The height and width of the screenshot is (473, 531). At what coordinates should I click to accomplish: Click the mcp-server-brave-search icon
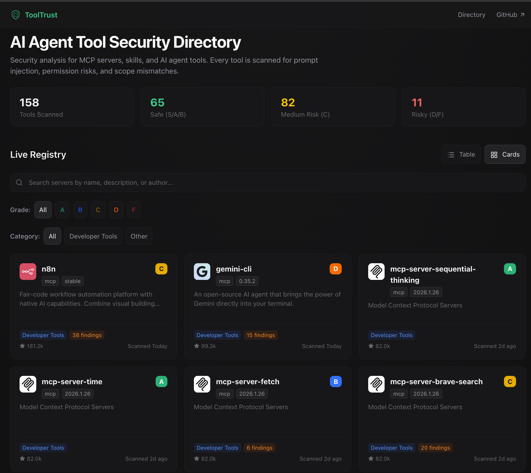pyautogui.click(x=376, y=384)
